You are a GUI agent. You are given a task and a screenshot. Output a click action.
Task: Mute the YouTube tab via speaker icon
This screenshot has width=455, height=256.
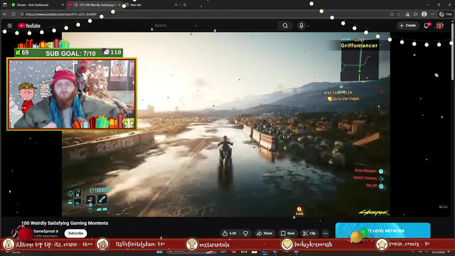click(76, 5)
